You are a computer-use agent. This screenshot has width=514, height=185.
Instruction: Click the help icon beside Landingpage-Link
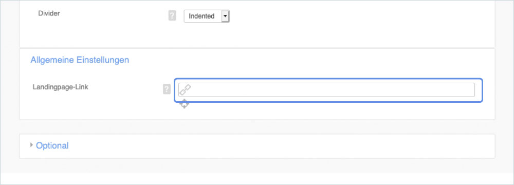(167, 89)
